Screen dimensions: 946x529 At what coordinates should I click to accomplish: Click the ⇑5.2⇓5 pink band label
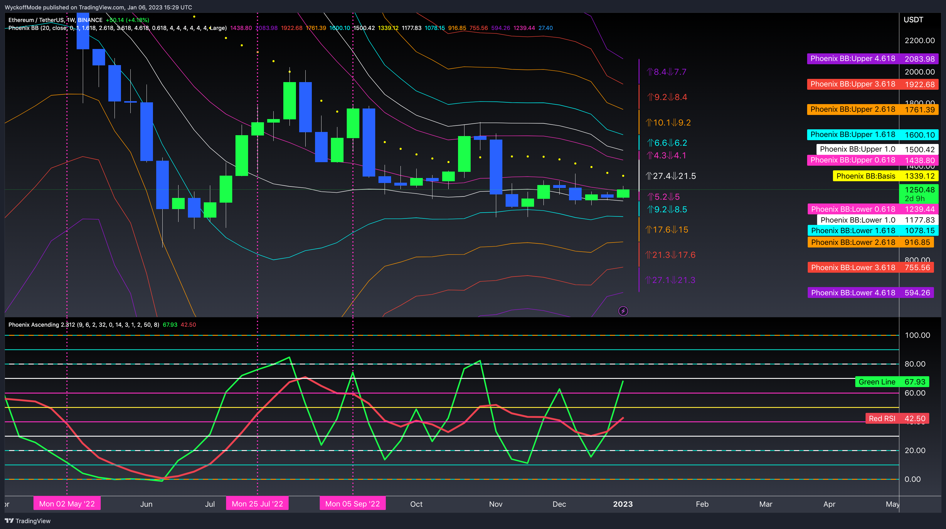click(663, 197)
